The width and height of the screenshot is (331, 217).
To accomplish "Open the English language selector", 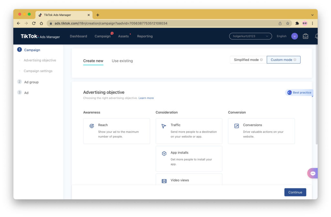I will click(x=282, y=36).
